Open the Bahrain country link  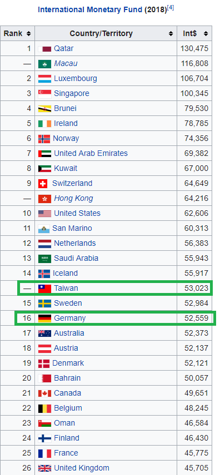point(67,378)
